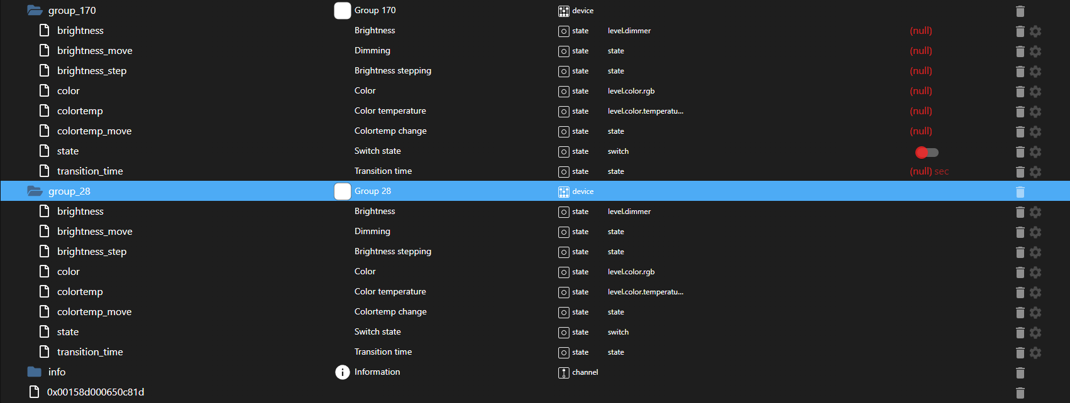Click switch role in group_28
Viewport: 1070px width, 403px height.
[618, 332]
